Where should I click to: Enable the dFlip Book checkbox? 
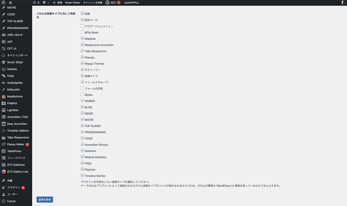tap(82, 32)
